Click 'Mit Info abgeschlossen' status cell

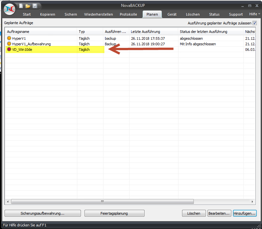tap(198, 44)
